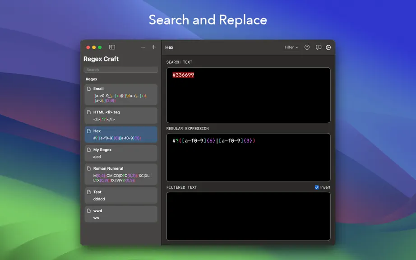Open the Filter dropdown menu

pos(291,47)
